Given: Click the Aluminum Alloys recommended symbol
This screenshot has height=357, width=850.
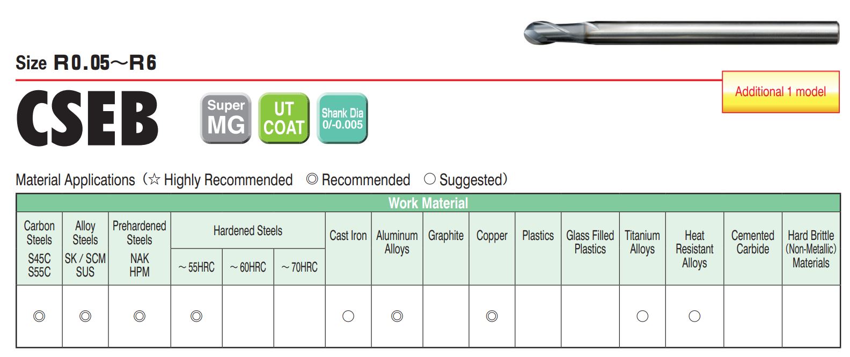Looking at the screenshot, I should 397,316.
